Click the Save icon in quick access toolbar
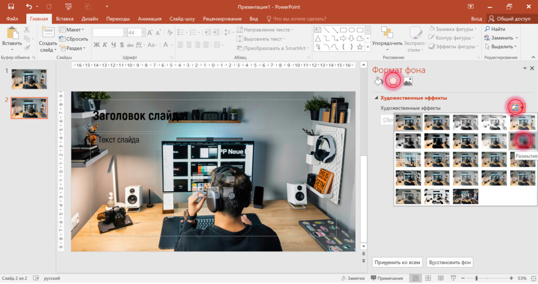The height and width of the screenshot is (284, 538). coord(11,6)
